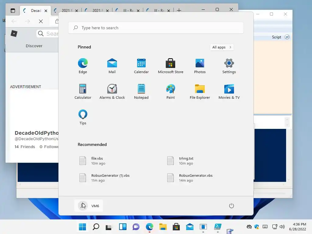312x234 pixels.
Task: Open Edge from pinned apps
Action: click(x=83, y=66)
